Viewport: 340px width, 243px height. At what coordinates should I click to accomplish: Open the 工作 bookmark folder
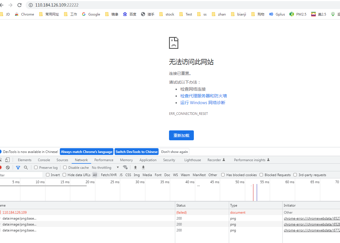click(x=71, y=14)
